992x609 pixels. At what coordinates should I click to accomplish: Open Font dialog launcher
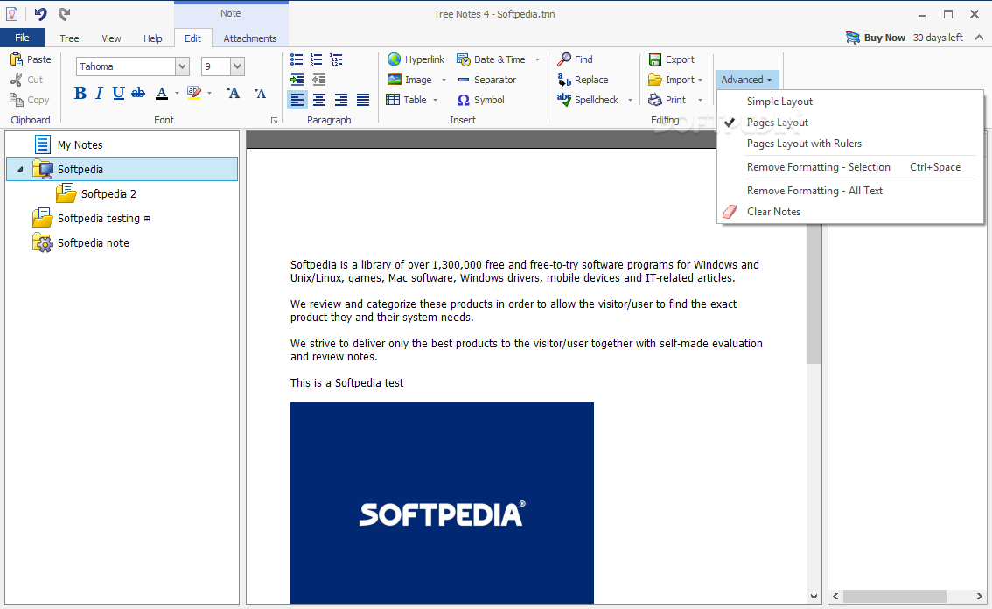point(274,120)
